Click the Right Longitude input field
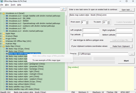Image resolution: width=136 pixels, height=93 pixels. 124,30
